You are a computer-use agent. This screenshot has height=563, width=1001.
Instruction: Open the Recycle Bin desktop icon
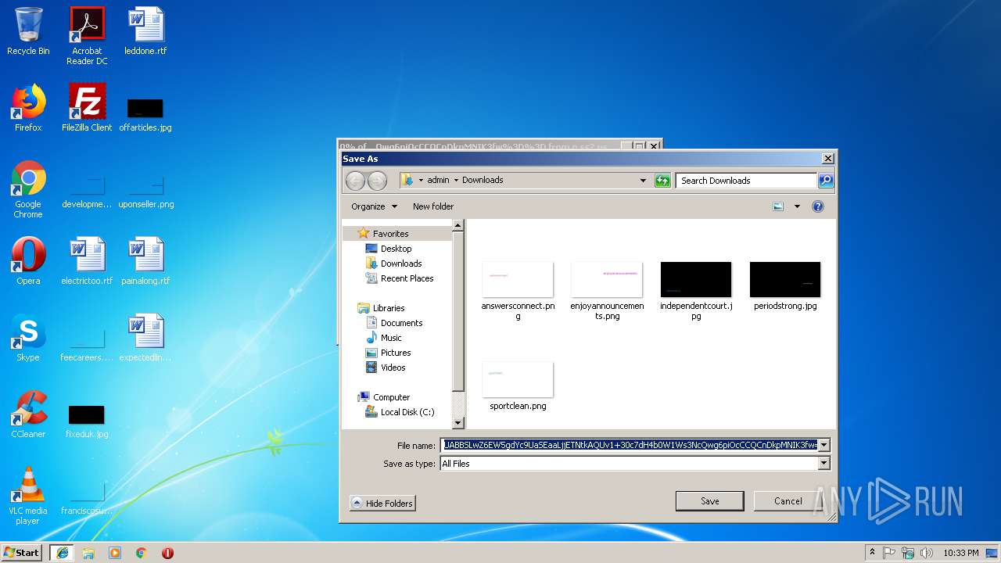[28, 31]
